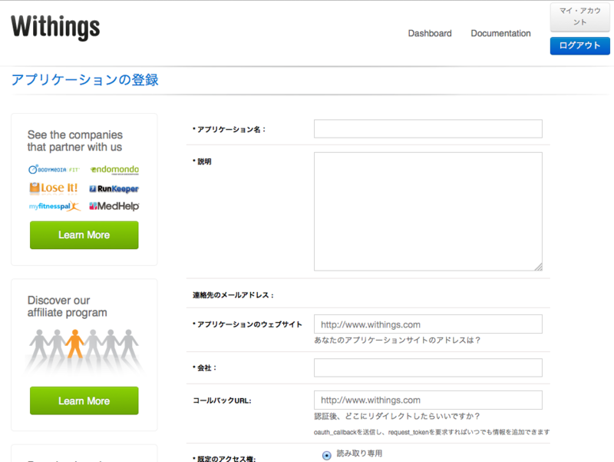
Task: Click the 説明 textarea resize handle
Action: 539,267
